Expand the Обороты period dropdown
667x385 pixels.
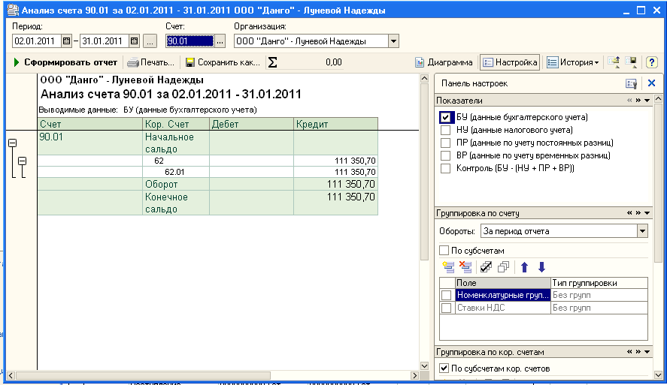pyautogui.click(x=641, y=231)
